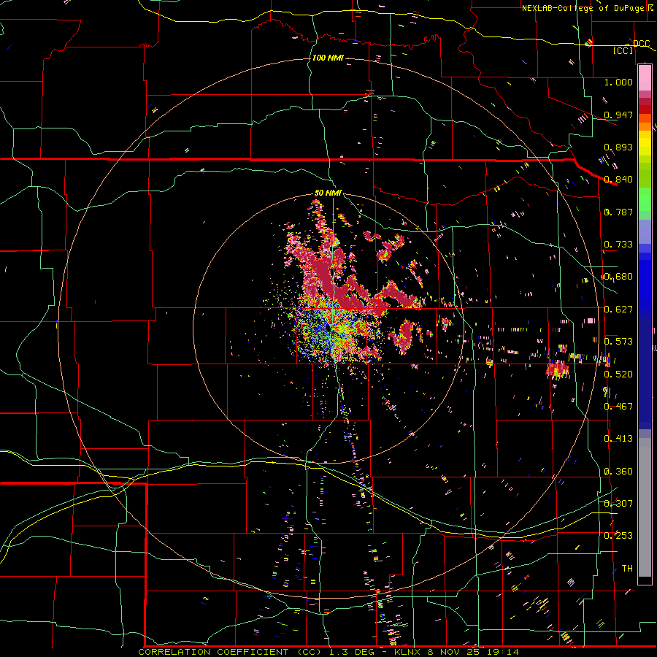Image resolution: width=657 pixels, height=657 pixels.
Task: Select the 0.253 value on the color scale
Action: [618, 536]
